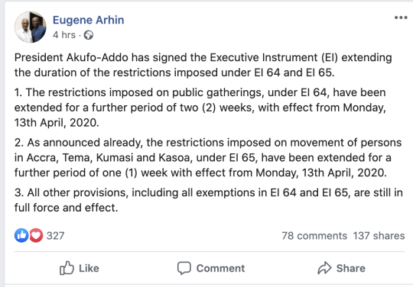Viewport: 413px width, 287px height.
Task: Like the post with the Like button
Action: click(80, 268)
